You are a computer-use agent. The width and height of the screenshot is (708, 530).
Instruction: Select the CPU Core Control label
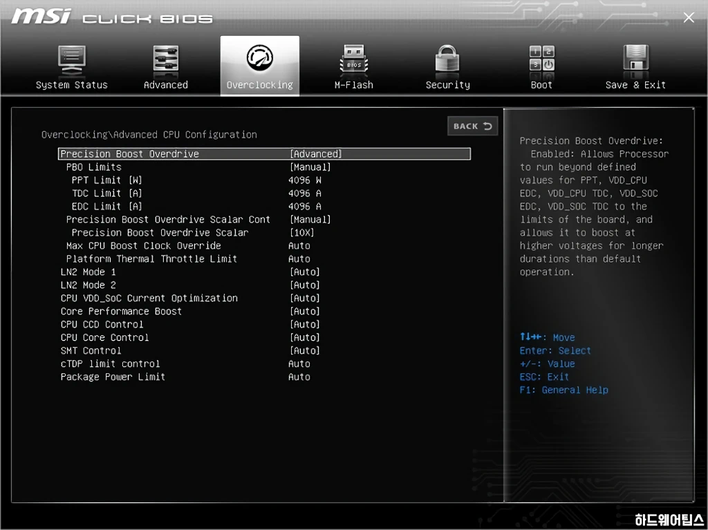pos(105,337)
